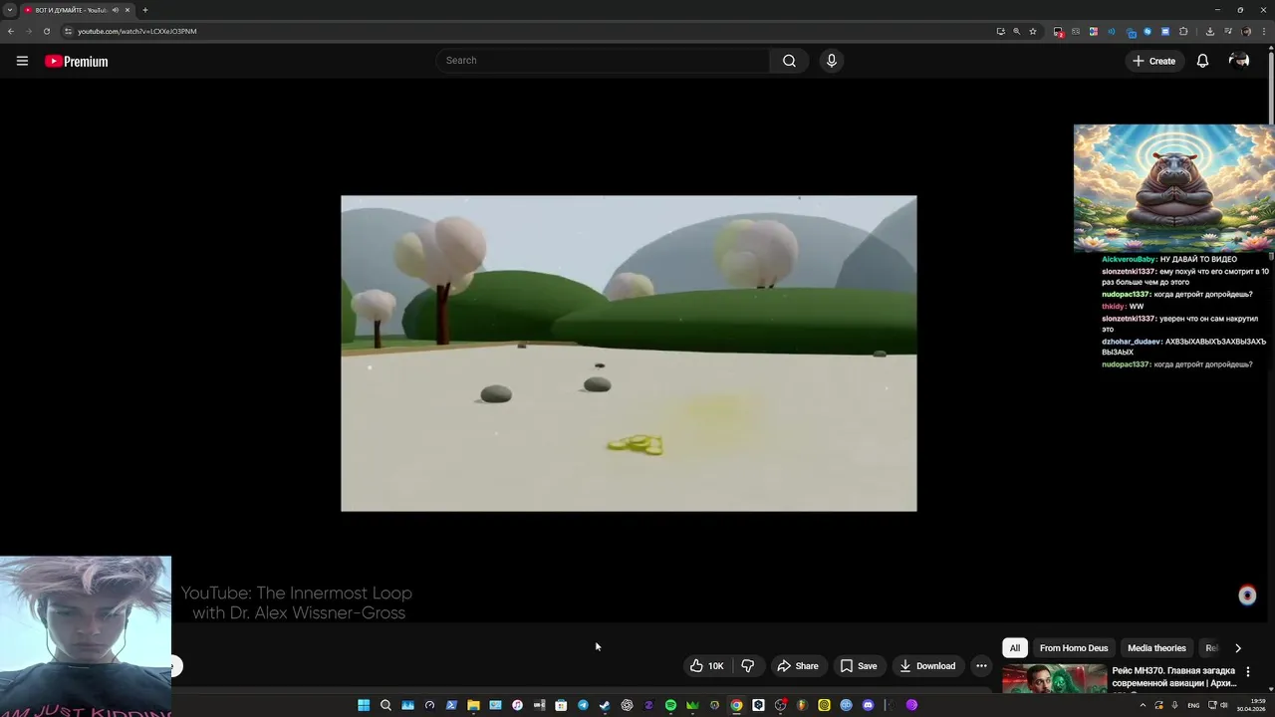Viewport: 1275px width, 717px height.
Task: Open more actions three-dot menu
Action: [981, 666]
